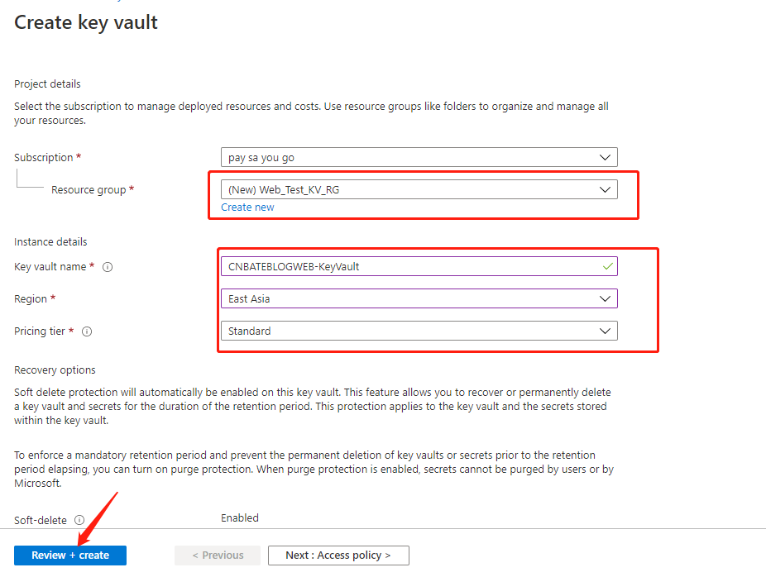Click the Pricing tier chevron arrow
The height and width of the screenshot is (577, 766).
605,331
